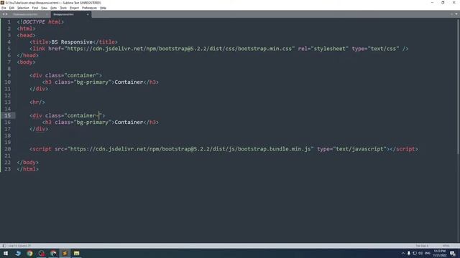Click the 'stylesheet' rel value on line 5
460x258 pixels.
330,49
